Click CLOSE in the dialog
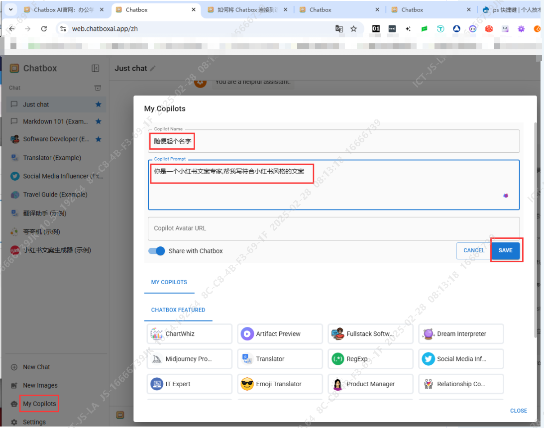This screenshot has height=428, width=544. [x=518, y=411]
